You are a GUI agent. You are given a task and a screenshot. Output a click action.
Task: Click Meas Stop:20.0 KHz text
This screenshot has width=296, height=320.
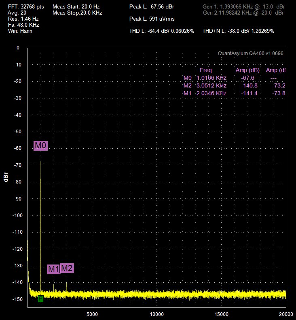point(77,13)
